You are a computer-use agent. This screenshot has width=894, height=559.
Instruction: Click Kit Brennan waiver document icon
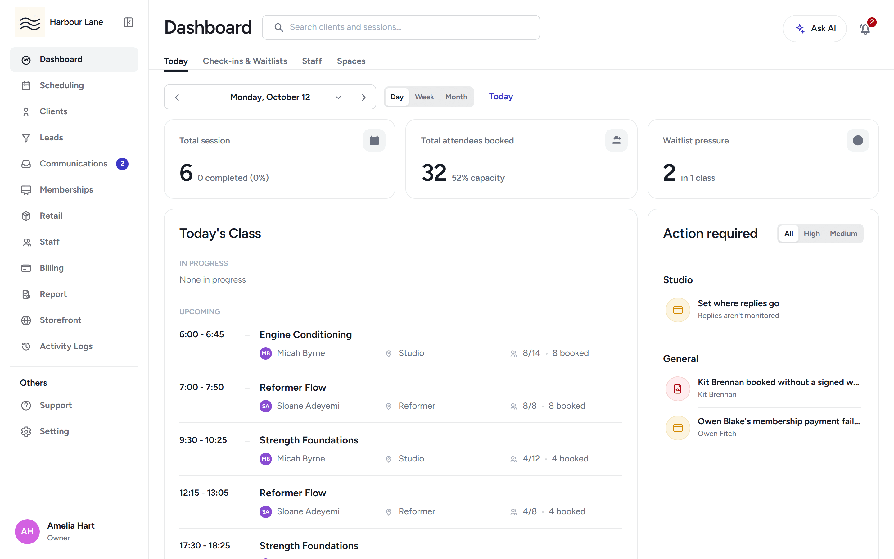(x=678, y=389)
